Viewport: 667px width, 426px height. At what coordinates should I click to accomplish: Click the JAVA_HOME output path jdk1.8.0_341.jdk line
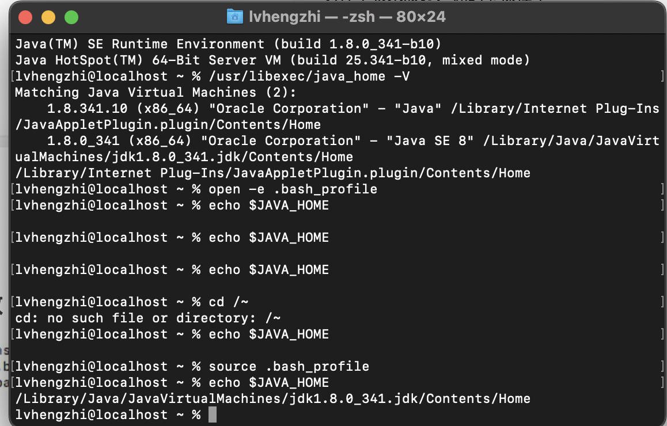[x=272, y=399]
